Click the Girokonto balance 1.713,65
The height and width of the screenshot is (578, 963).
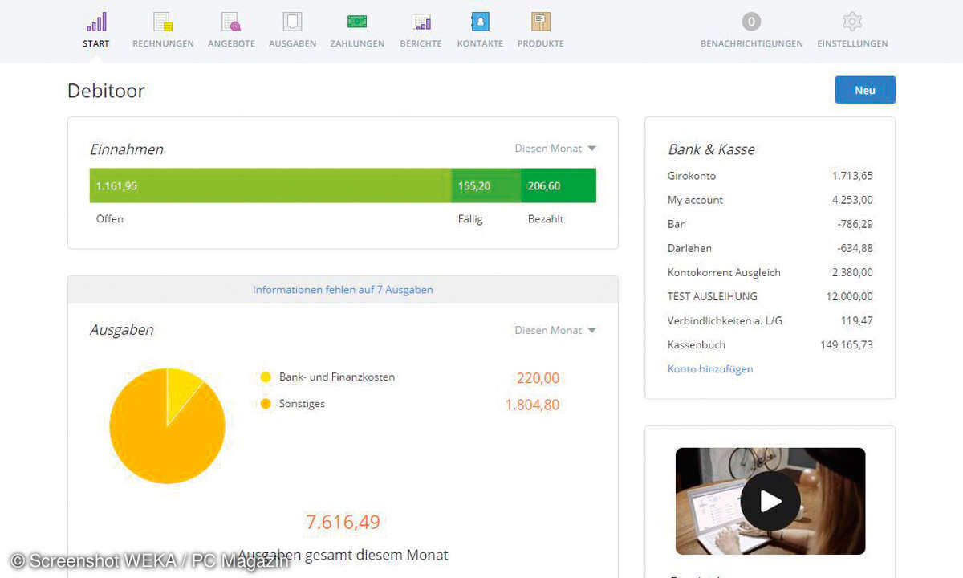(x=852, y=176)
